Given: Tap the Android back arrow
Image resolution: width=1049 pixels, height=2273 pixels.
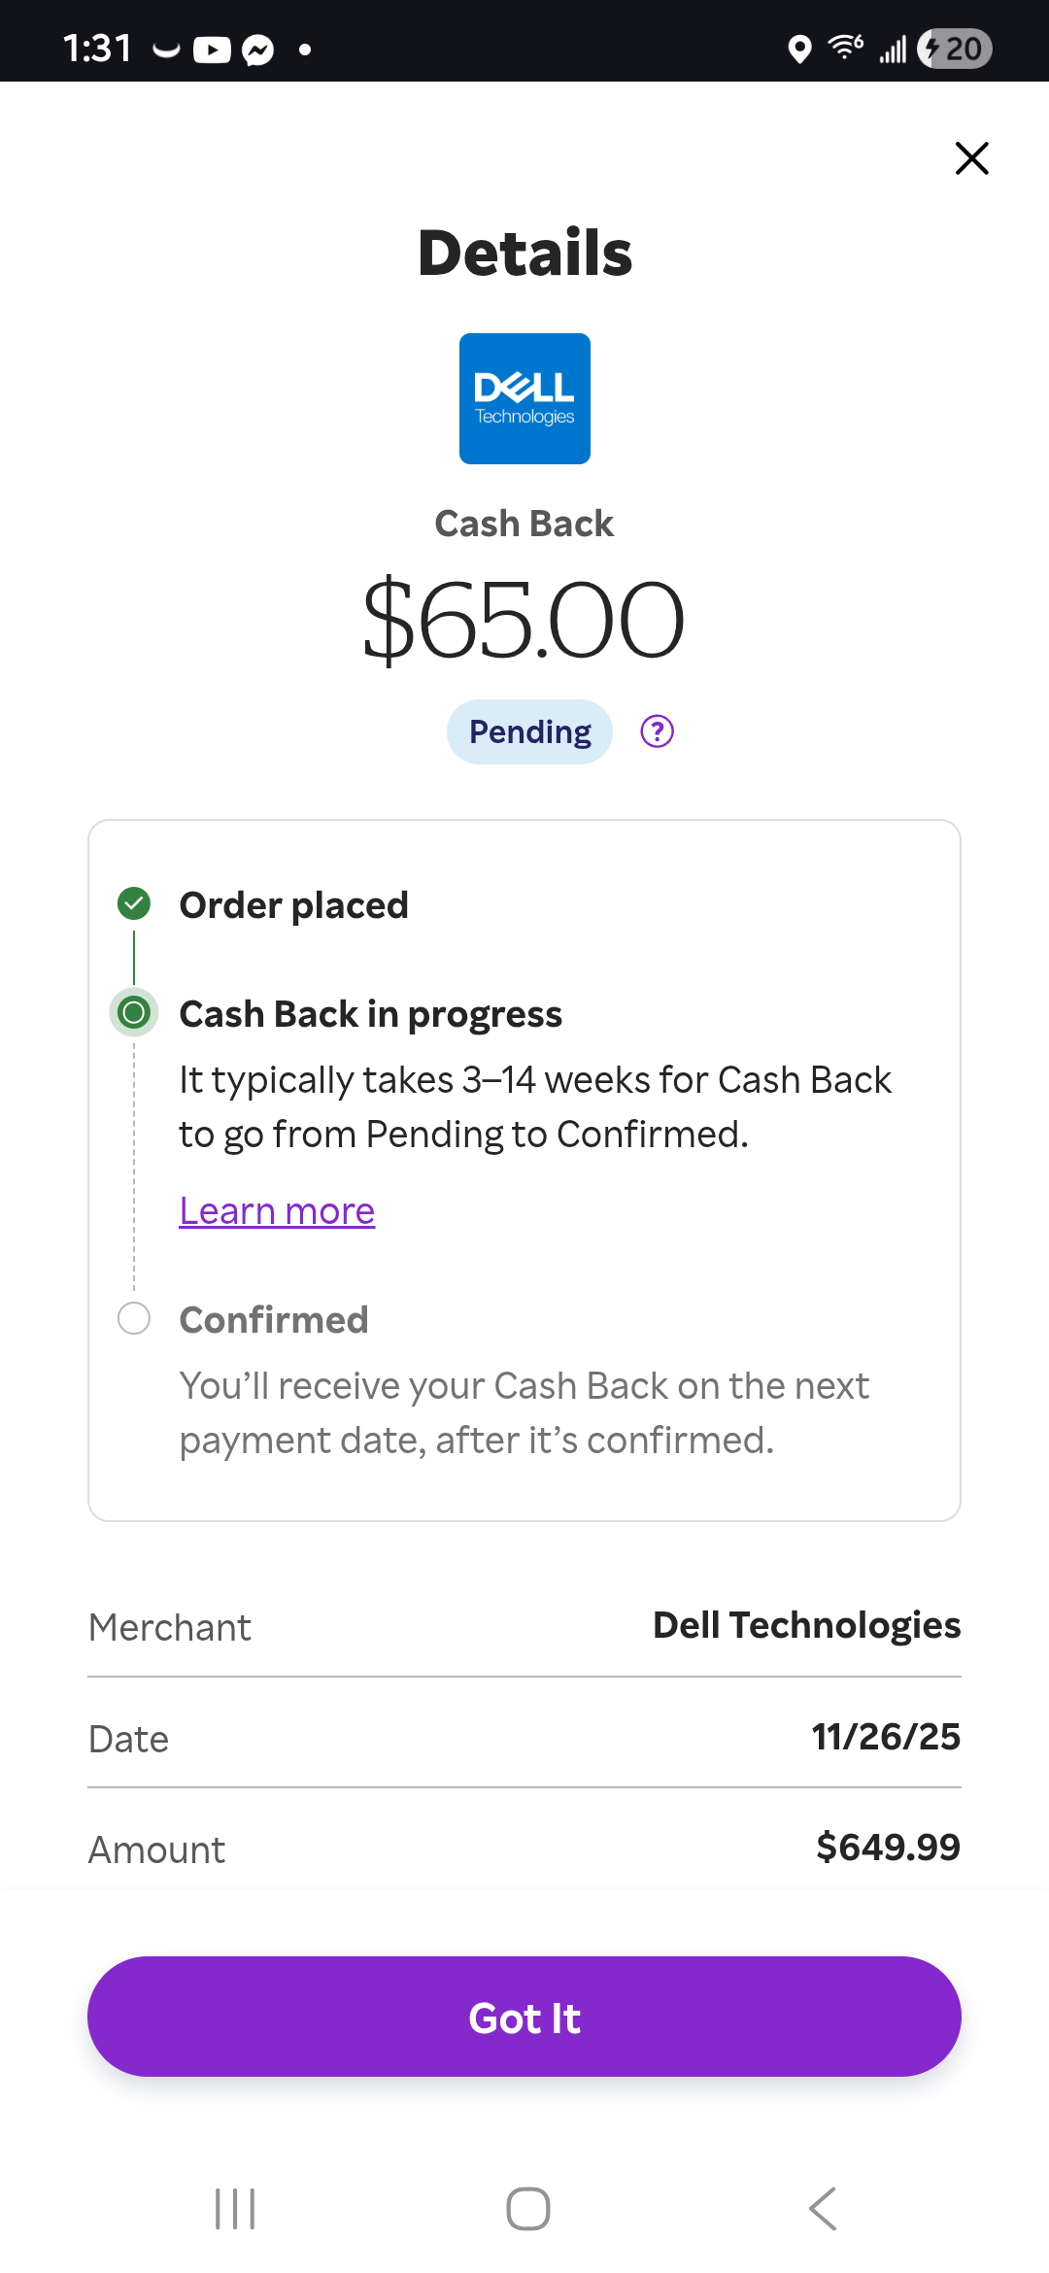Looking at the screenshot, I should (x=823, y=2209).
